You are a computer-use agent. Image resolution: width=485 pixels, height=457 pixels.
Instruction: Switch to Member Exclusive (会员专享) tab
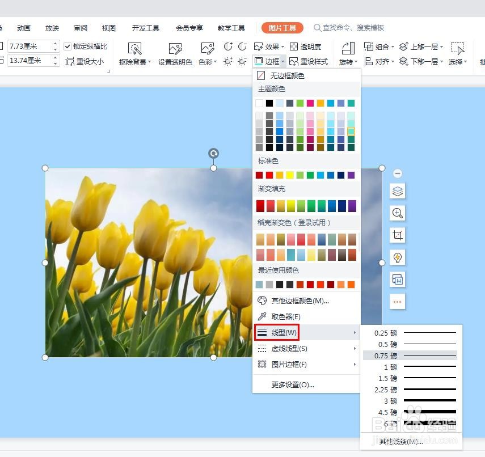point(189,28)
